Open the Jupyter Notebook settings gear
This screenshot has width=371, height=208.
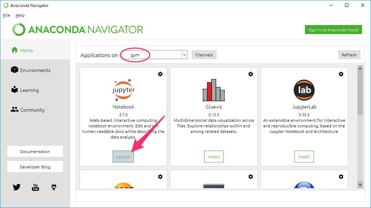point(160,74)
